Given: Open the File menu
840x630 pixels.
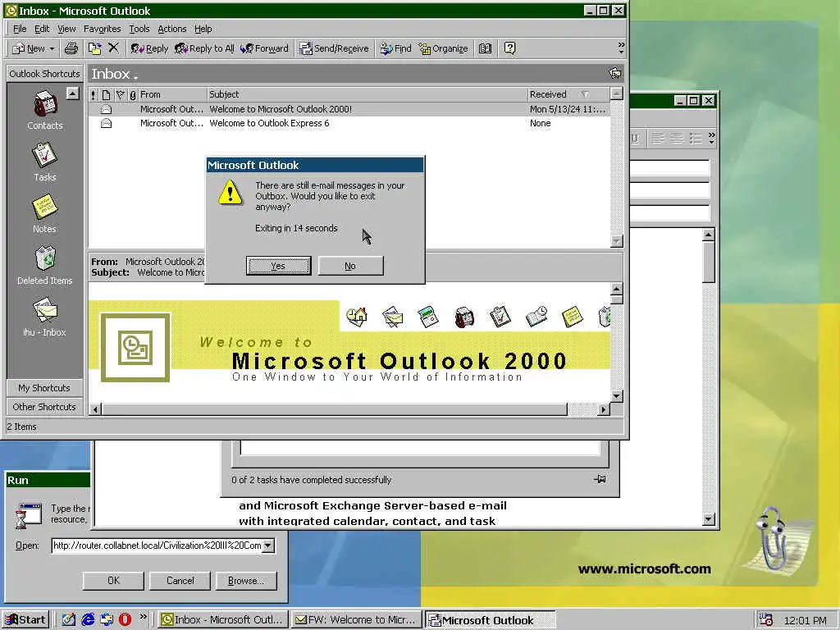Looking at the screenshot, I should click(x=20, y=29).
